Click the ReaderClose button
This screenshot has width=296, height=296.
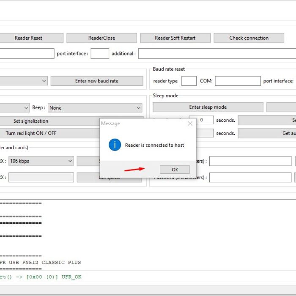click(101, 38)
